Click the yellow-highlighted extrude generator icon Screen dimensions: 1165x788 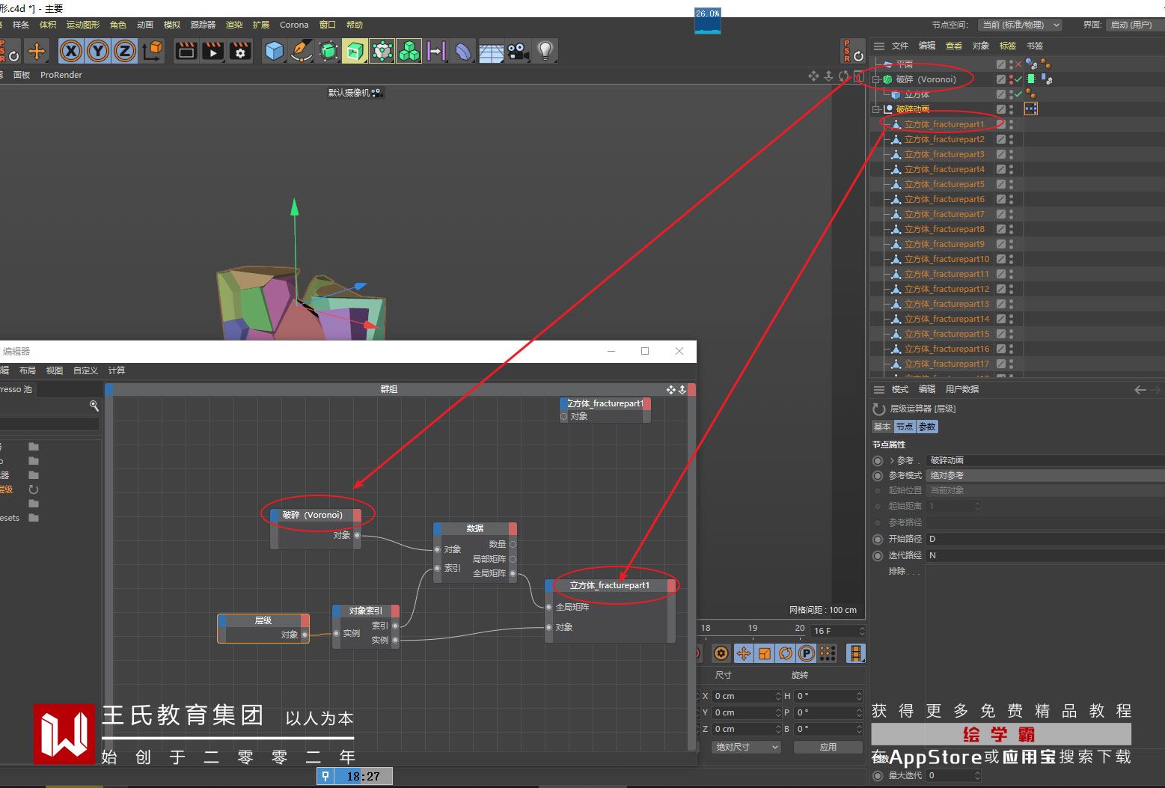[355, 51]
